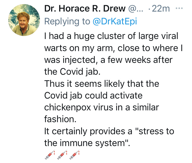This screenshot has height=163, width=192.
Task: Click the line "It certainly provides a stress to"
Action: point(109,131)
